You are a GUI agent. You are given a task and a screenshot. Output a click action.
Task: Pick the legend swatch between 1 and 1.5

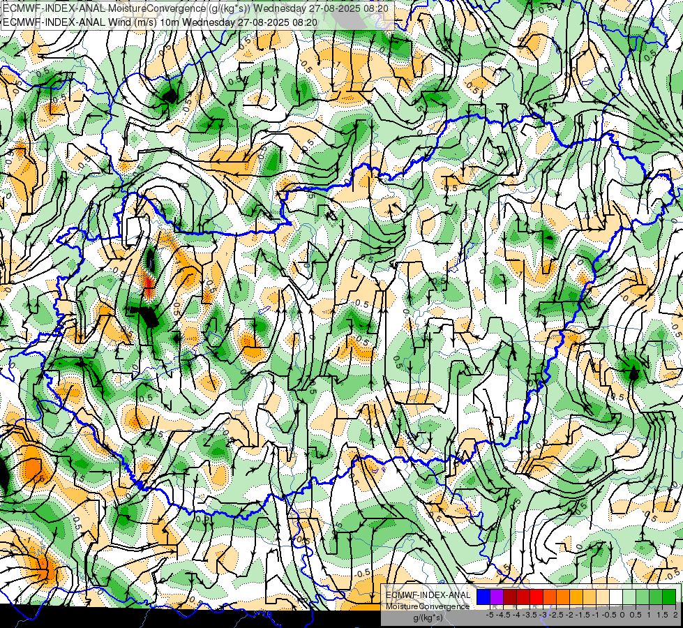click(x=643, y=597)
